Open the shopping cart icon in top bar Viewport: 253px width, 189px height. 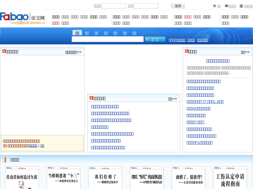tap(214, 6)
